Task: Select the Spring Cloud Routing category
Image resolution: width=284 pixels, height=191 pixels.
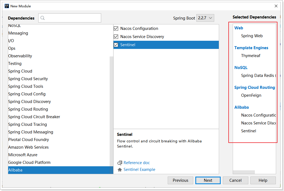Action: 28,109
